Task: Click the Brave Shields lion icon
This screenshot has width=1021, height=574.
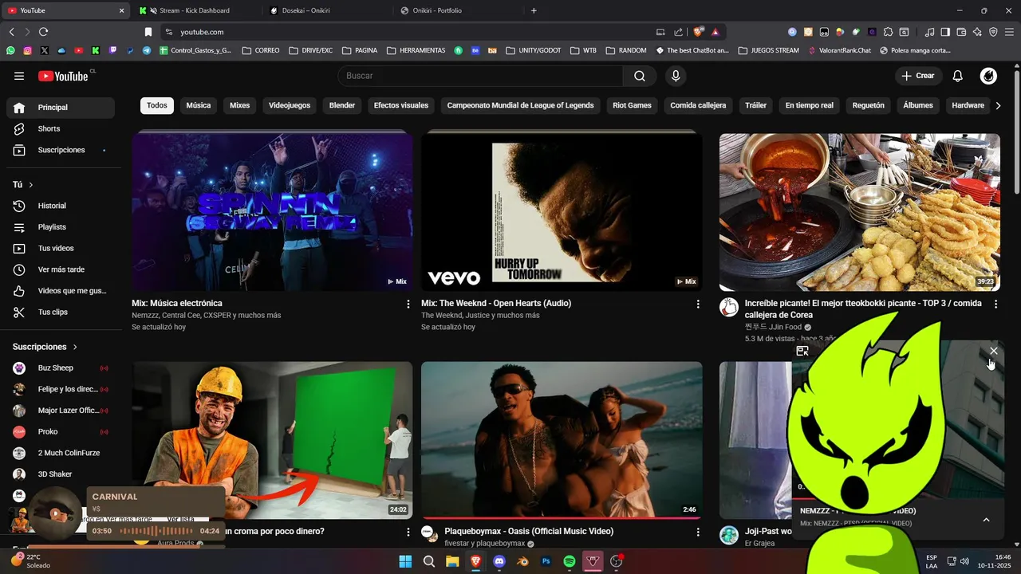Action: [698, 32]
